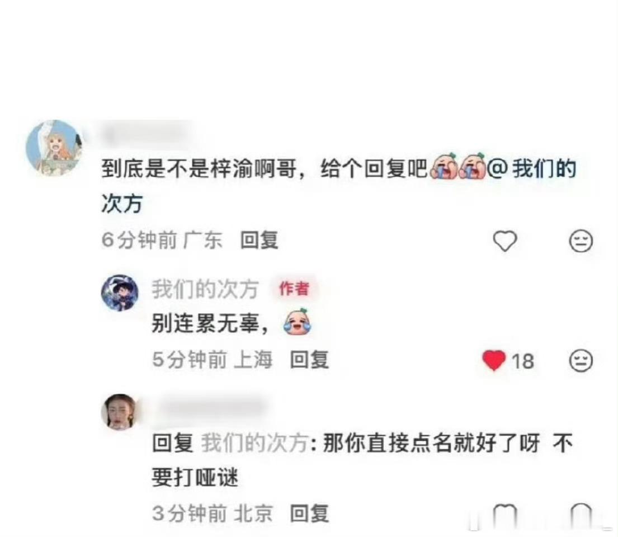
Task: Like the first comment from 广东
Action: pos(505,241)
